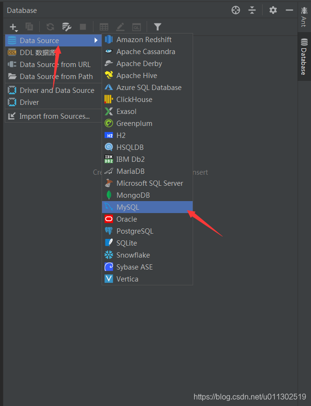311x406 pixels.
Task: Select Driver and Data Source entry
Action: pos(53,90)
